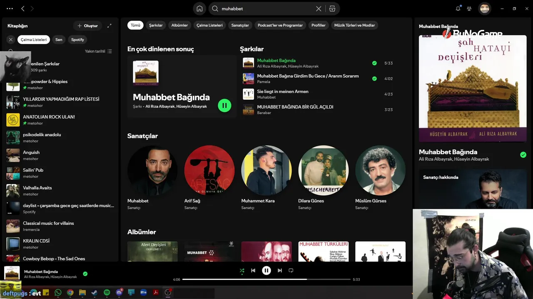This screenshot has width=533, height=299.
Task: Open the Yakın tarihli sort dropdown
Action: pyautogui.click(x=98, y=51)
